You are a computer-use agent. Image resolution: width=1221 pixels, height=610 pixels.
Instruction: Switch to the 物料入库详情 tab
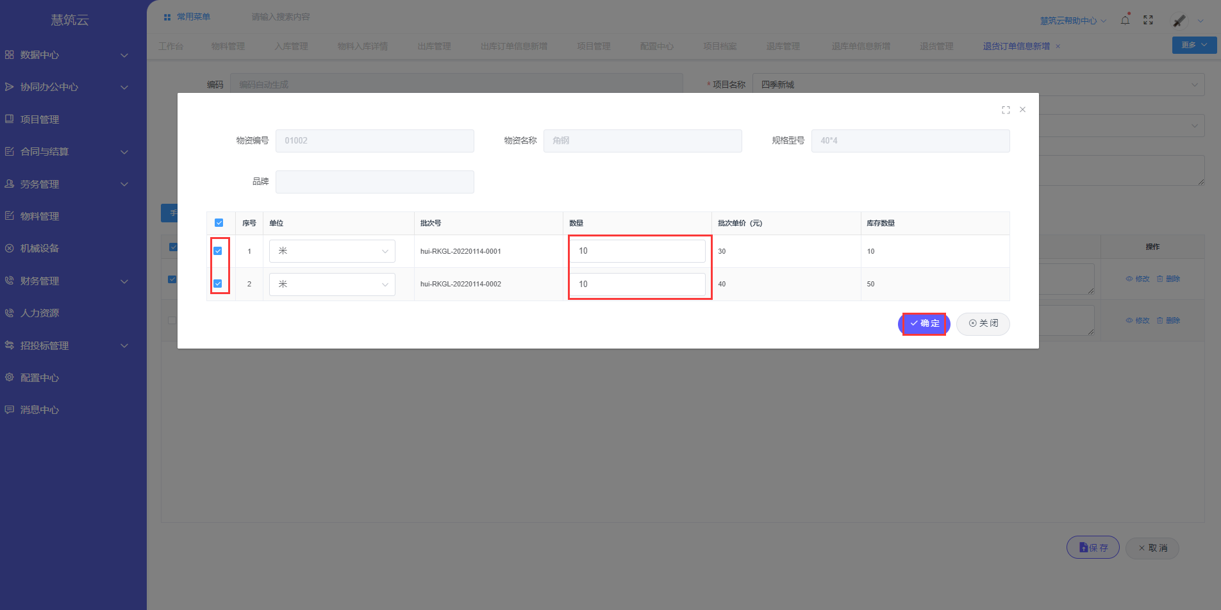[363, 46]
